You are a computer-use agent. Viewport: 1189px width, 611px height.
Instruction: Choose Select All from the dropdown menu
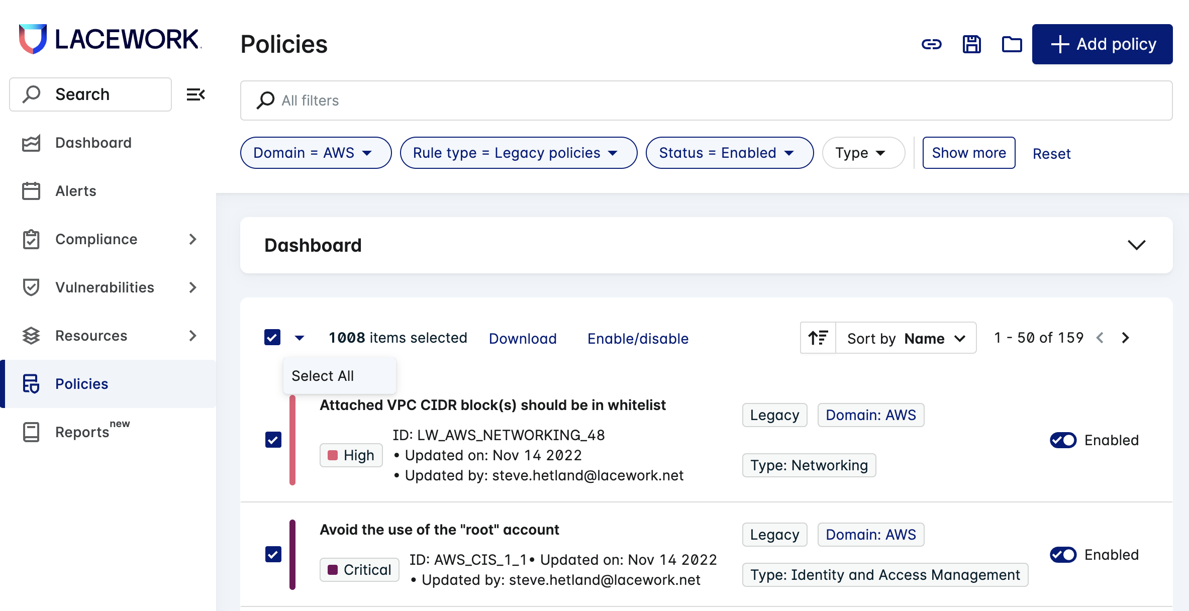click(x=323, y=376)
